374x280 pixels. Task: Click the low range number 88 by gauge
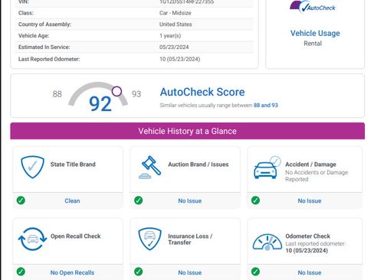(57, 94)
